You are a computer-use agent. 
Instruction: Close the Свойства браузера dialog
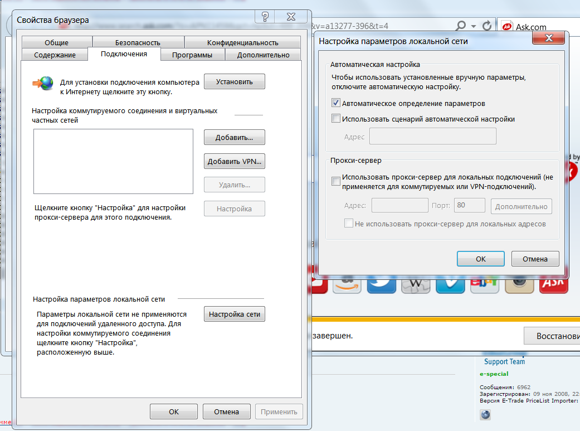tap(291, 17)
